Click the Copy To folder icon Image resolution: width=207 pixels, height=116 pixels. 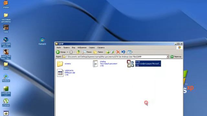(x=113, y=52)
